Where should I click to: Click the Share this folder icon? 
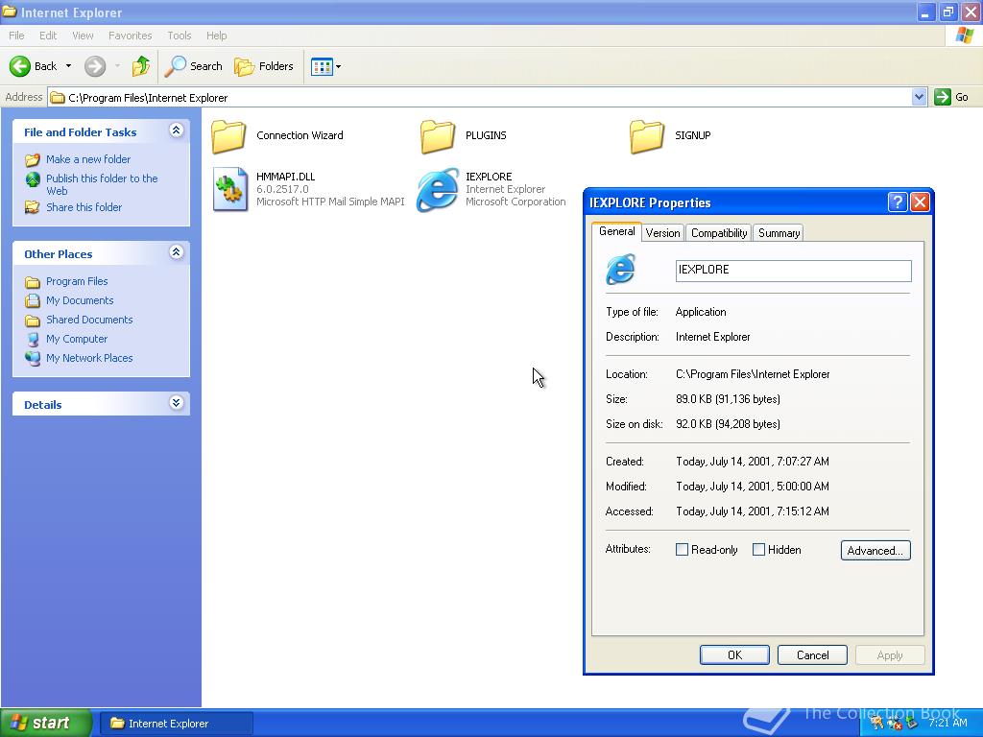(32, 207)
